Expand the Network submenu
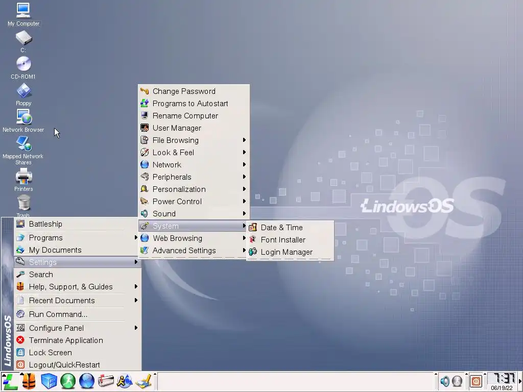The width and height of the screenshot is (523, 392). click(x=194, y=165)
